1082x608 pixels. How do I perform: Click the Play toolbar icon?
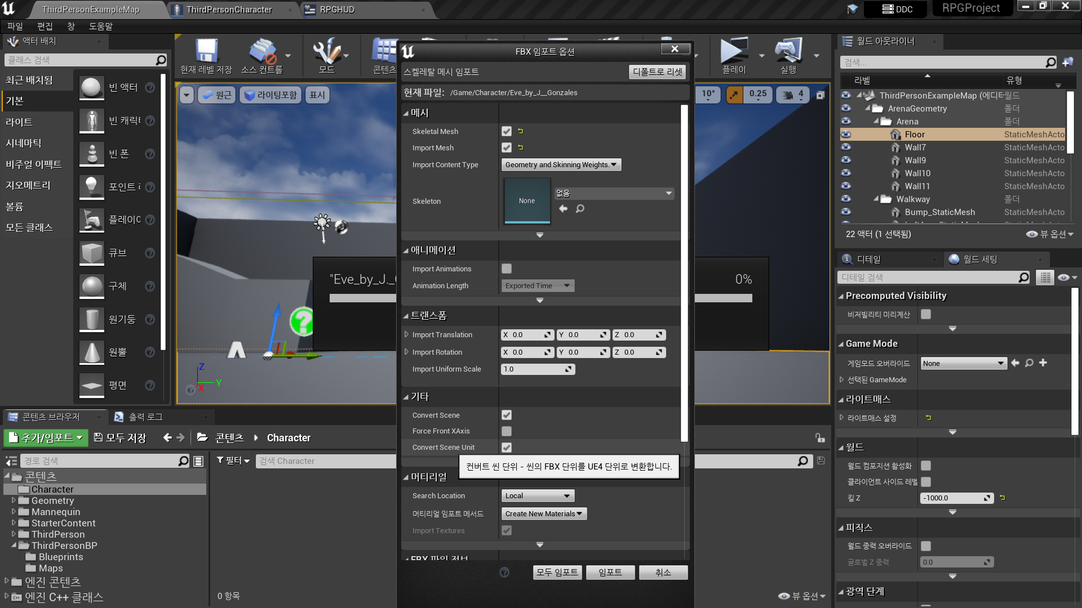(x=734, y=51)
